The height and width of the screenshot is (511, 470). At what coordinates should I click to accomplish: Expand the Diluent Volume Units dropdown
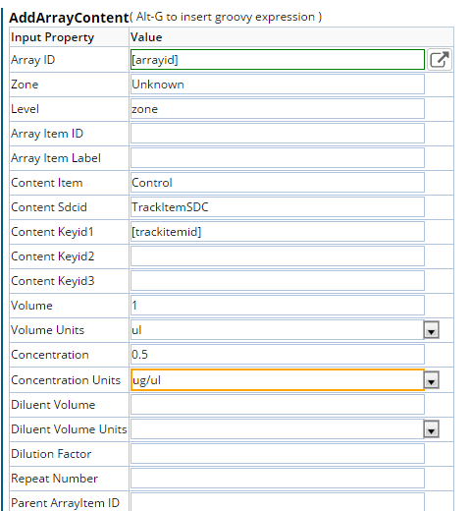tap(431, 429)
